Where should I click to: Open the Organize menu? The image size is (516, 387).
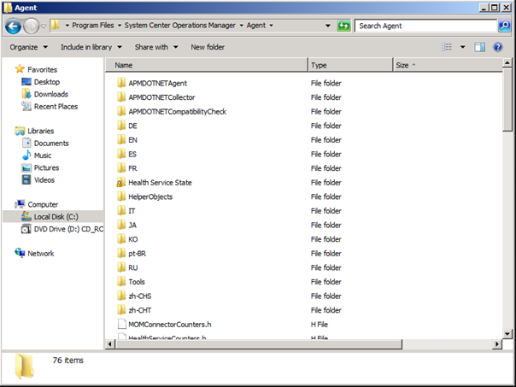(x=29, y=47)
